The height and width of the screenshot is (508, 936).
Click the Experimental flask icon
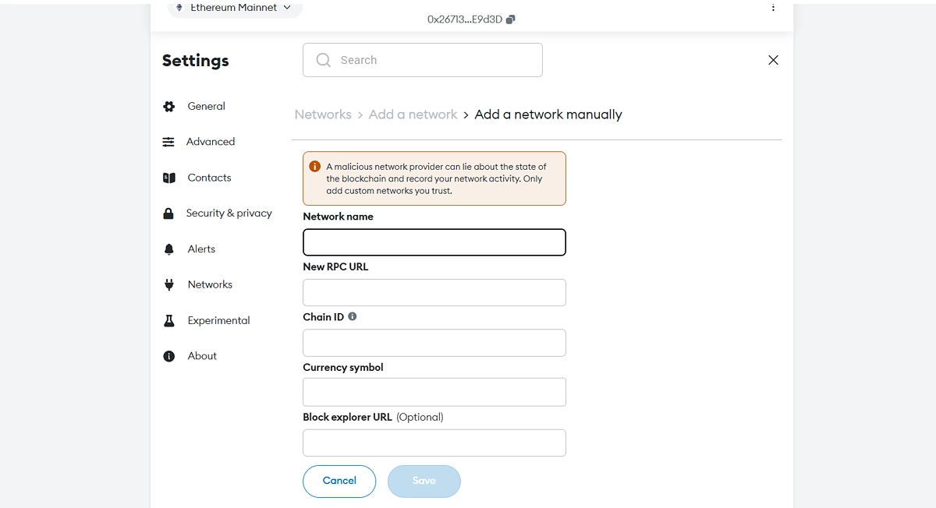[168, 320]
